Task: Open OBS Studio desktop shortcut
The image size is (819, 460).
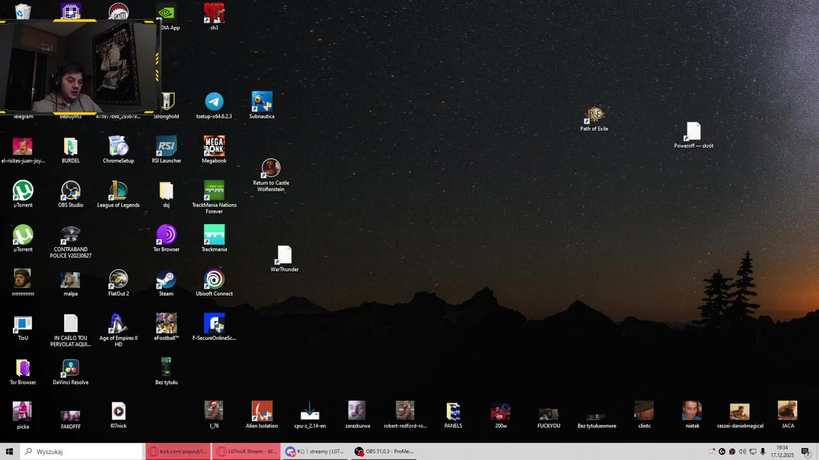Action: [70, 194]
